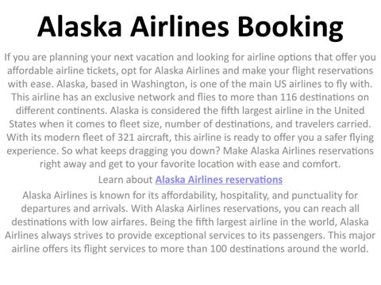Click the line "right away and get to your favorite"

190,164
